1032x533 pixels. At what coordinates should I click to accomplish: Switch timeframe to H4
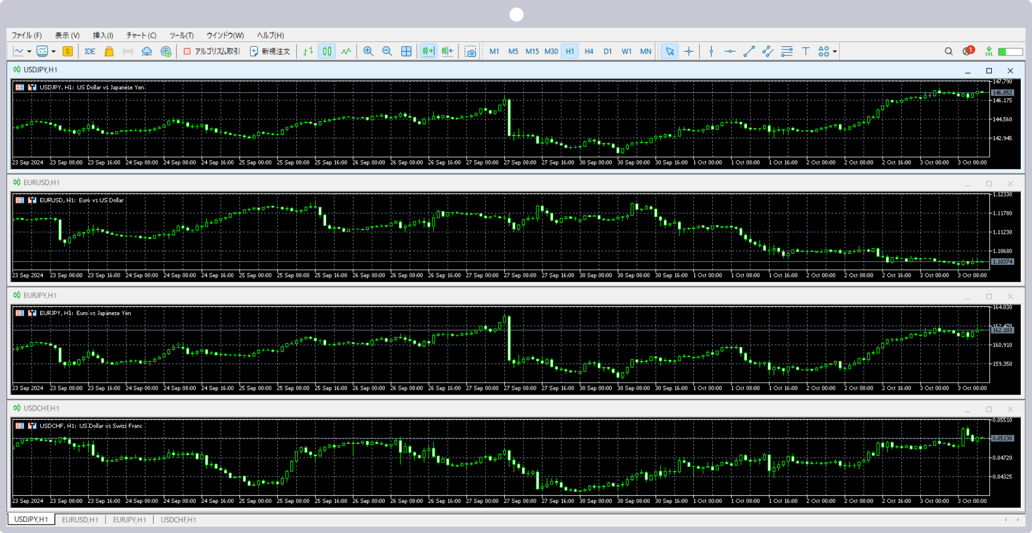(589, 52)
